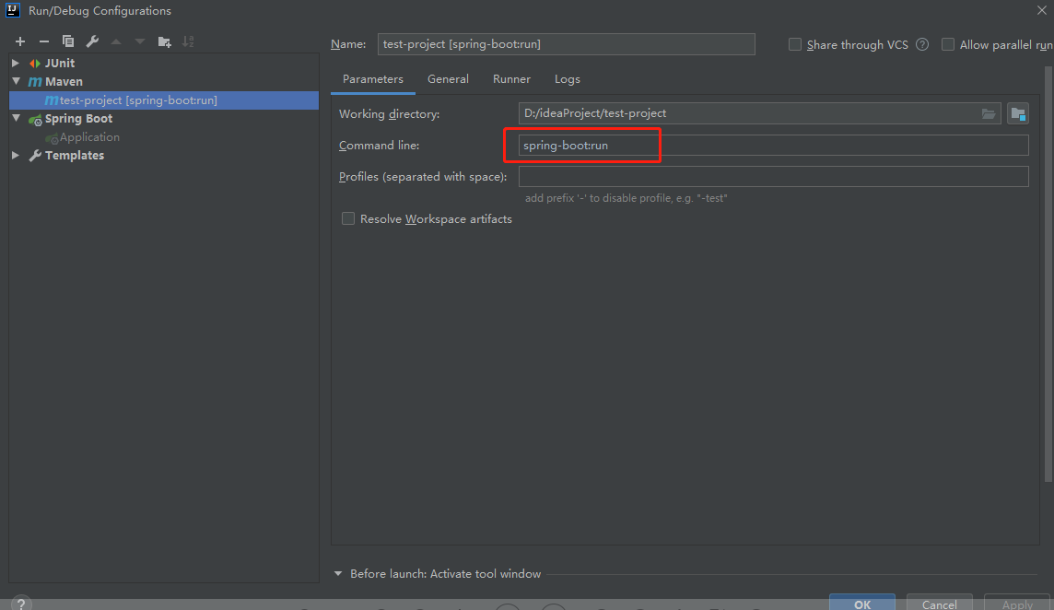Screen dimensions: 1054x610
Task: Click the right-side vertical scrollbar
Action: [1048, 274]
